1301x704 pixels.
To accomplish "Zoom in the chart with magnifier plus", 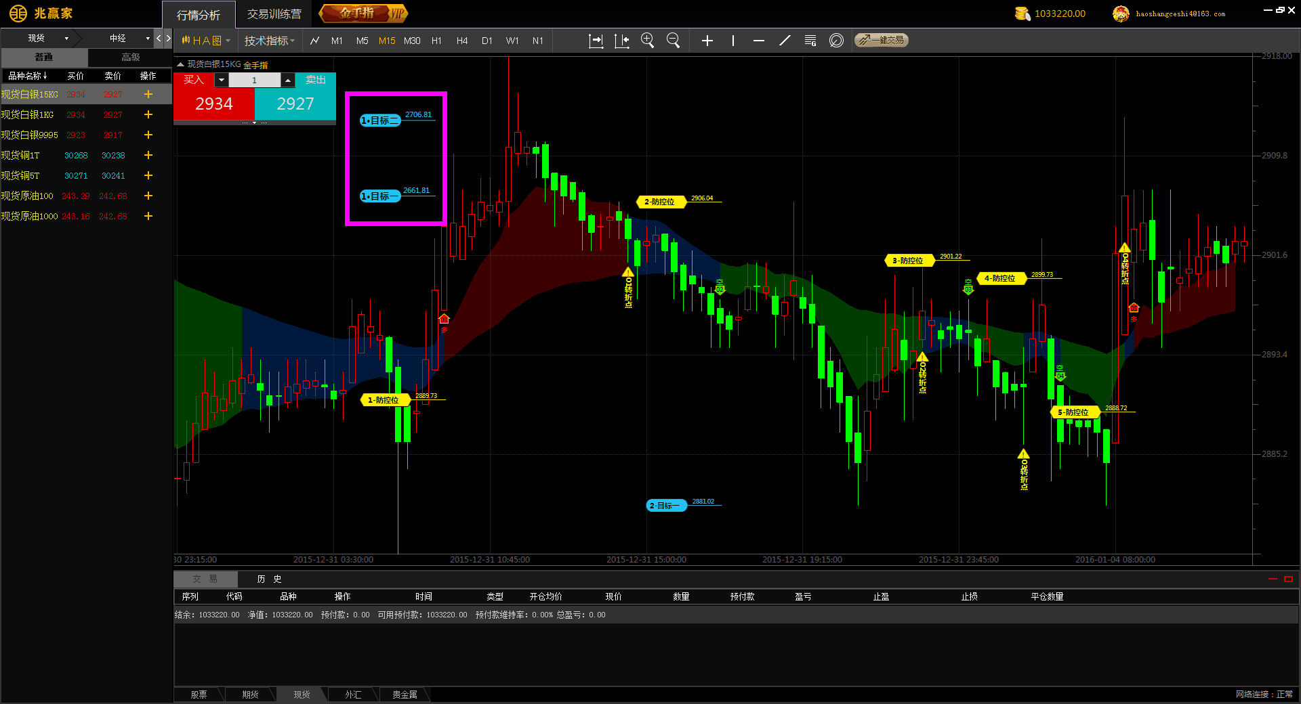I will click(647, 41).
